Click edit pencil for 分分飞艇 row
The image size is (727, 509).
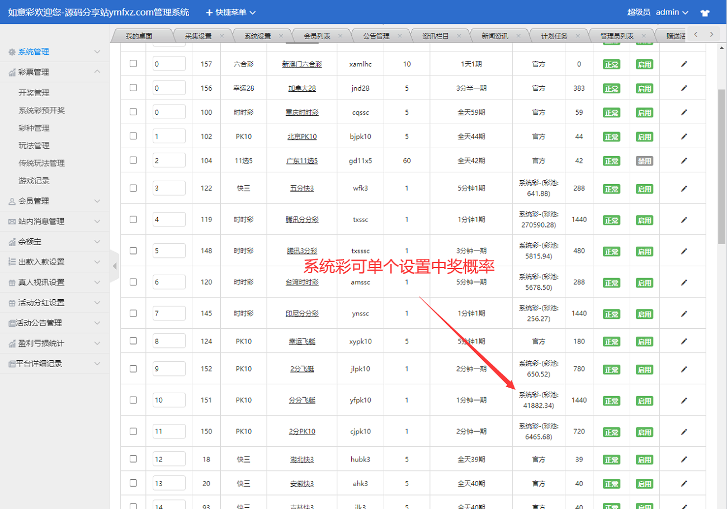tap(683, 400)
